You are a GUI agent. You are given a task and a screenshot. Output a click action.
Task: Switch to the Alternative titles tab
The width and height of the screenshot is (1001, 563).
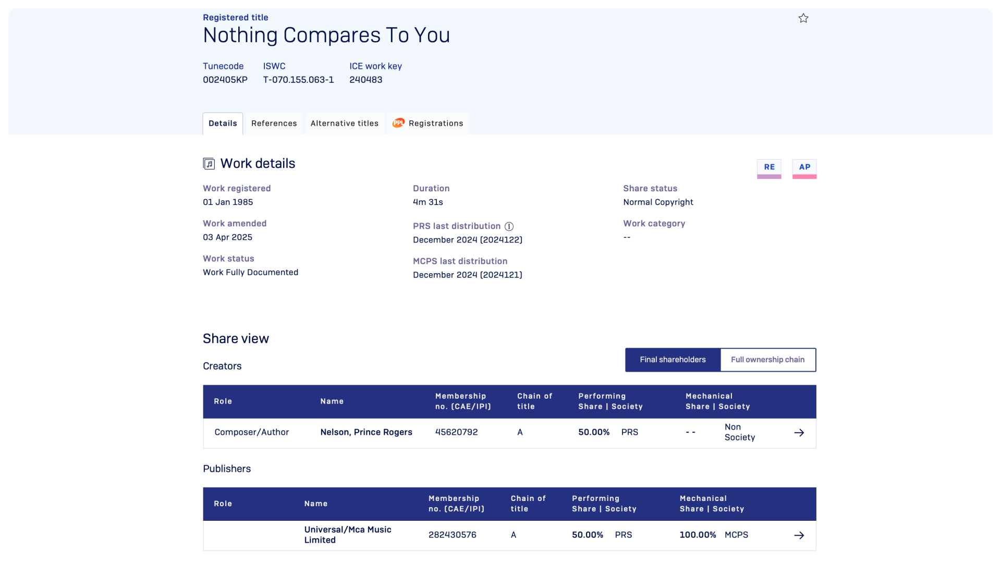(344, 124)
